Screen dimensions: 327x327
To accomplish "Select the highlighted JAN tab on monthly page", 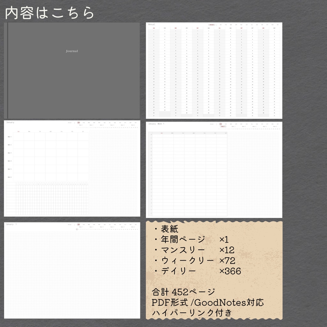I will (x=79, y=123).
